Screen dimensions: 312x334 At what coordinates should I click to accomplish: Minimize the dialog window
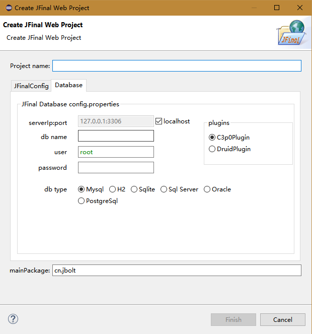254,8
